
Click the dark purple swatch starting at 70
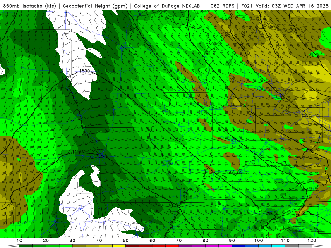point(185,246)
